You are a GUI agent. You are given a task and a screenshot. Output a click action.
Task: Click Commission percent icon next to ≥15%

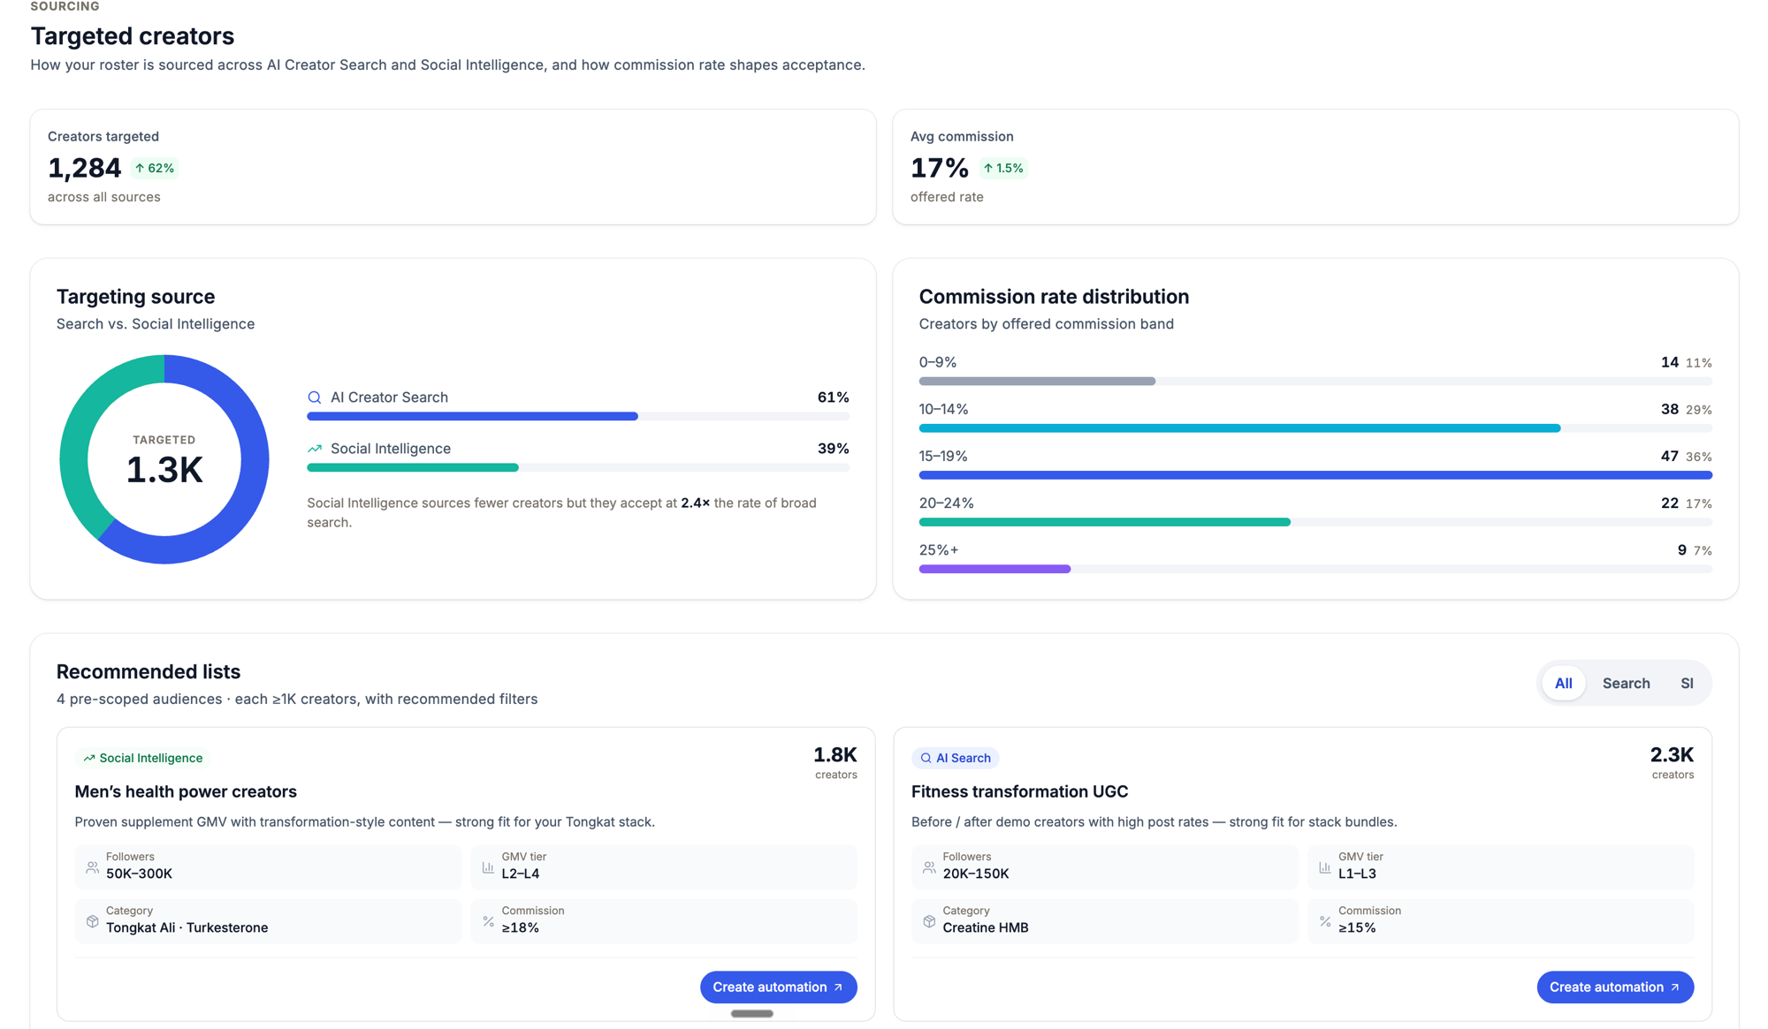[x=1324, y=921]
